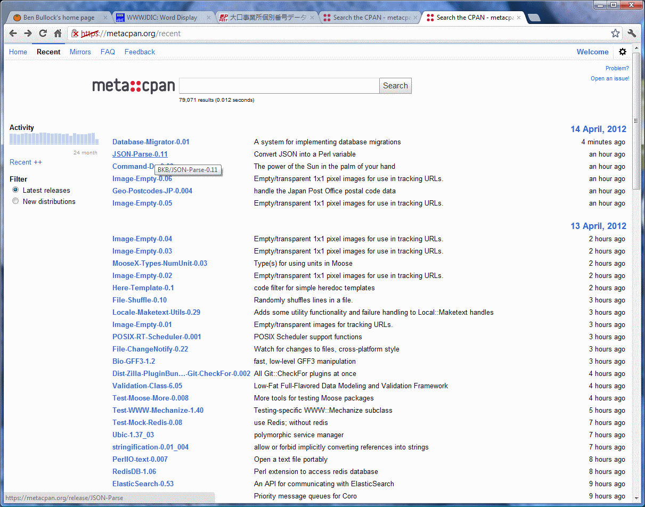Open ElasticSearch-0.53 release
The image size is (645, 507).
point(143,484)
